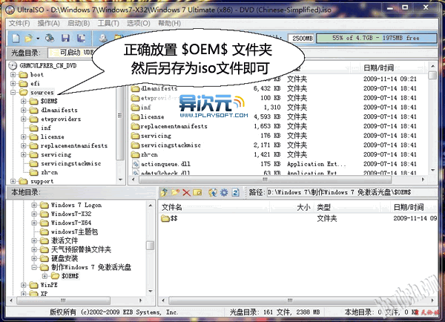
Task: Click the Make CD image icon
Action: pos(103,38)
